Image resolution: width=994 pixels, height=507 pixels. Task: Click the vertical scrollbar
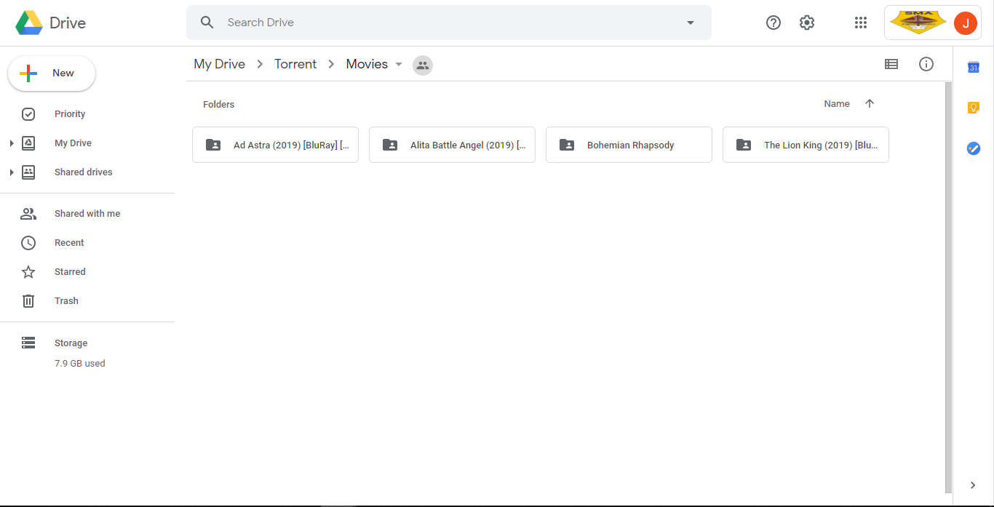pyautogui.click(x=948, y=287)
